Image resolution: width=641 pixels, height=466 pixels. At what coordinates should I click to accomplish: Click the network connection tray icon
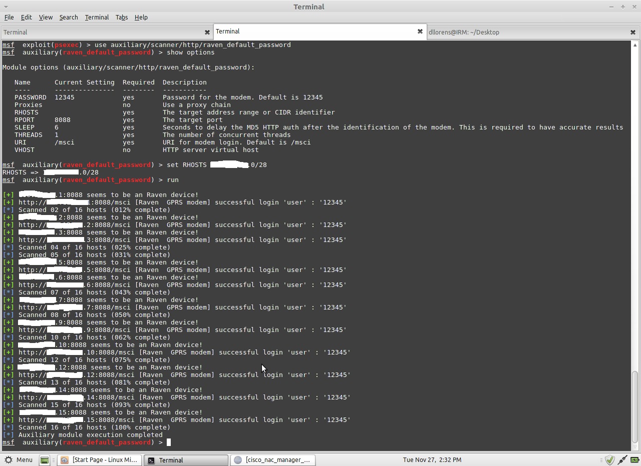pyautogui.click(x=622, y=460)
